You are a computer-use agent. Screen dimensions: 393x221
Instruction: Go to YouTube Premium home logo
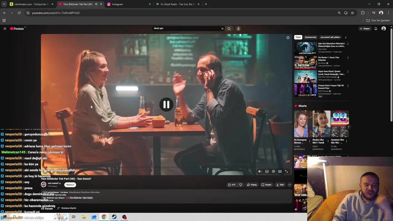click(17, 29)
